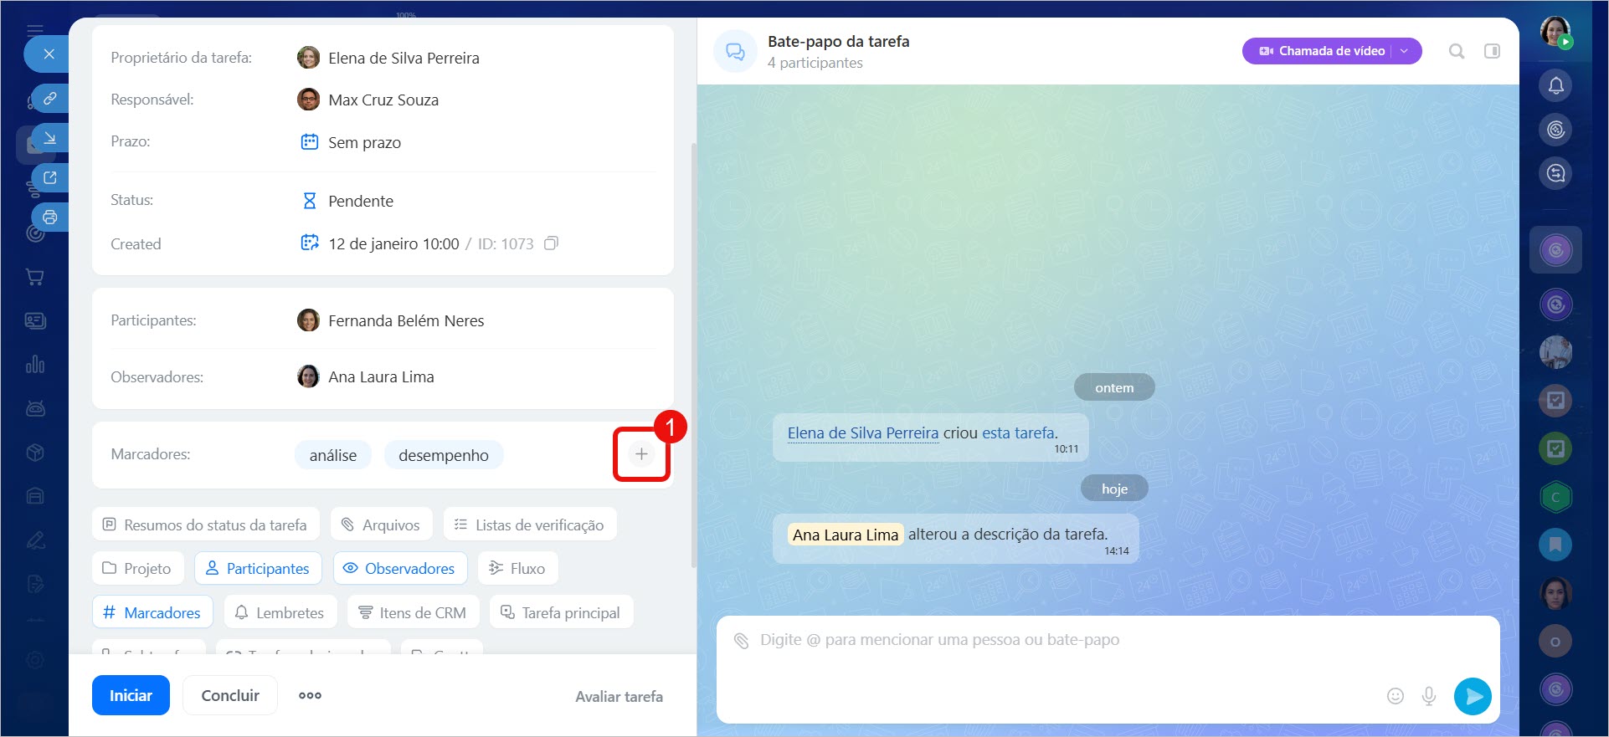1609x737 pixels.
Task: Open the 'esta tarefa' link in chat
Action: coord(1018,433)
